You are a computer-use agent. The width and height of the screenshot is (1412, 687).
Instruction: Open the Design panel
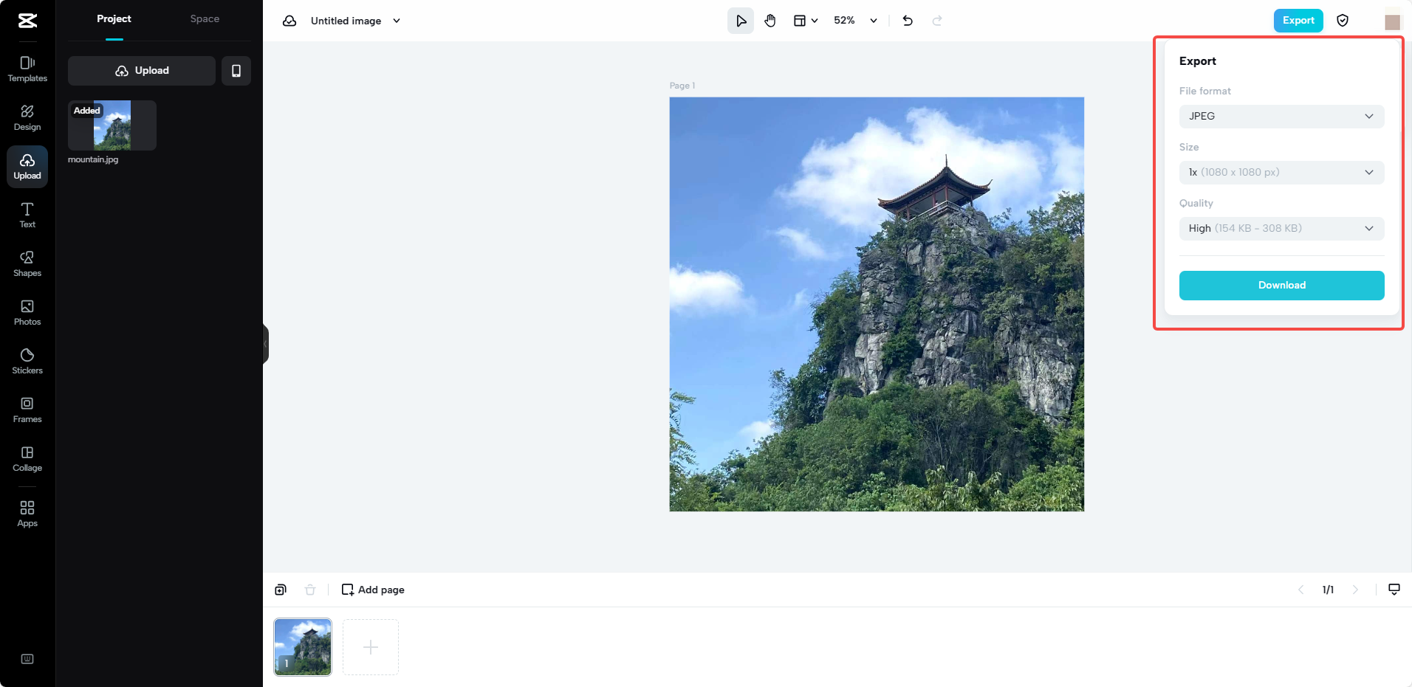pos(27,117)
